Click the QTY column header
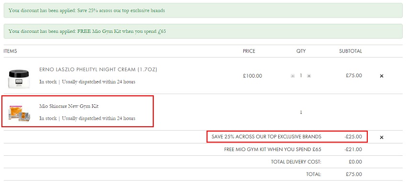Image resolution: width=407 pixels, height=182 pixels. 301,51
